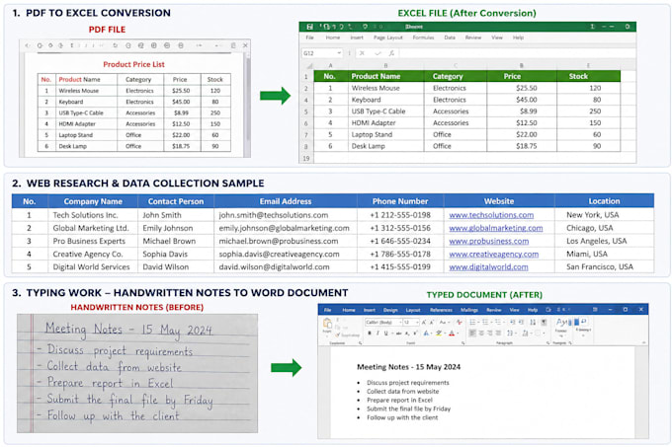The width and height of the screenshot is (672, 447).
Task: Click the confirm checkmark in Excel's formula bar
Action: [x=378, y=53]
